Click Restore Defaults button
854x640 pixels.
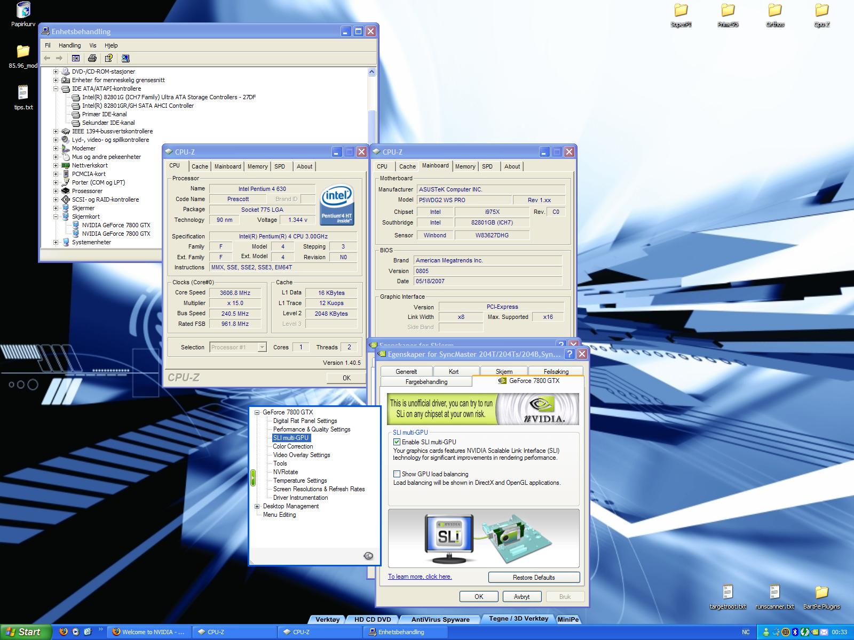tap(534, 578)
